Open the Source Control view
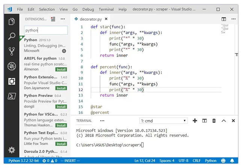This screenshot has width=243, height=168. pos(12,51)
